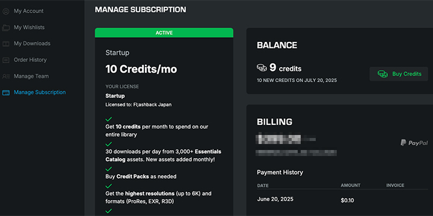Viewport: 433px width, 216px height.
Task: Click the June 20, 2025 payment row
Action: coord(342,200)
